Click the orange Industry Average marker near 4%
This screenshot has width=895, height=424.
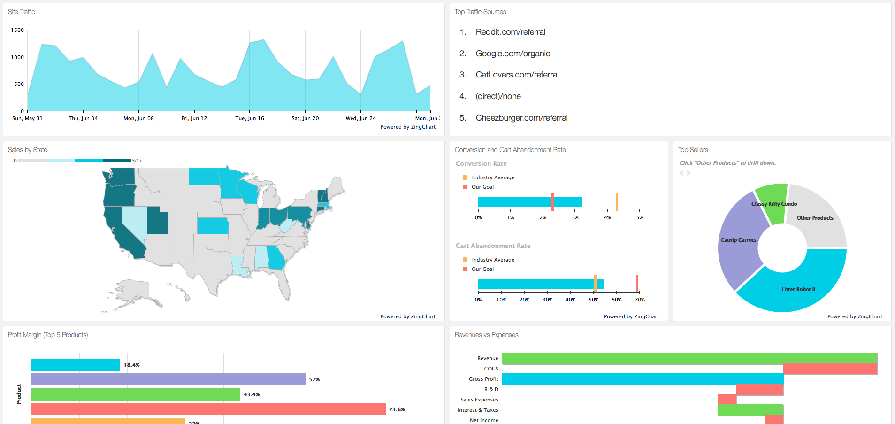[617, 202]
